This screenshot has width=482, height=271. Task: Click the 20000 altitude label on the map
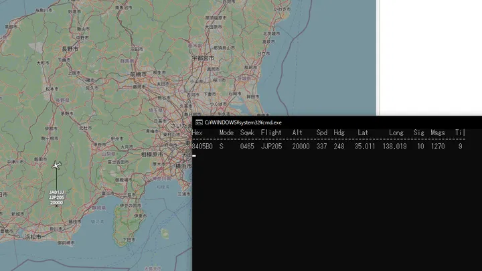(56, 203)
